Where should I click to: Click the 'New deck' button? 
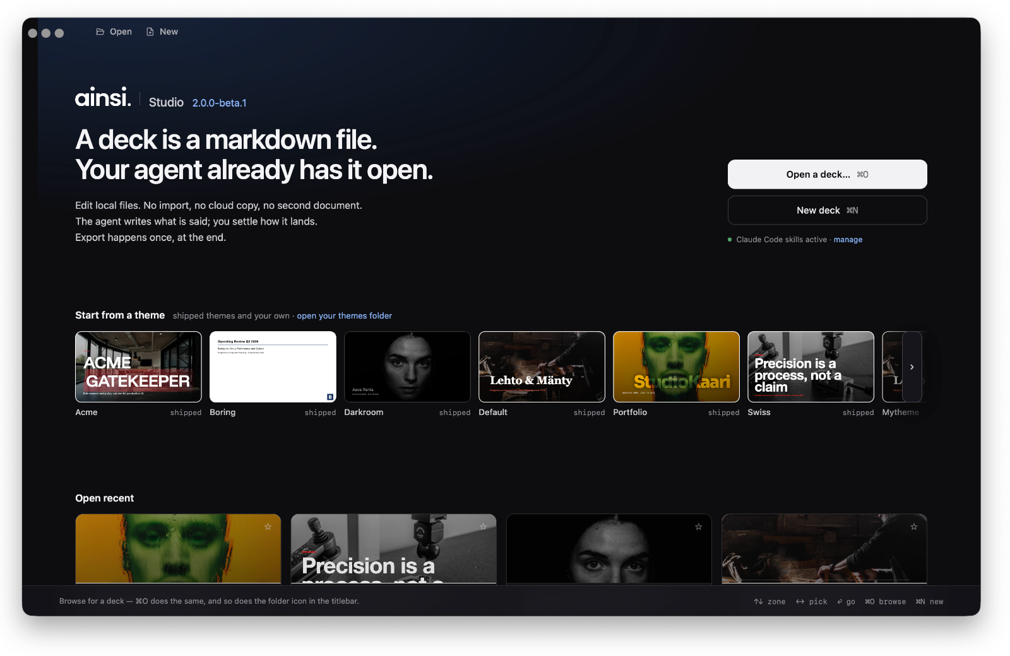[827, 210]
